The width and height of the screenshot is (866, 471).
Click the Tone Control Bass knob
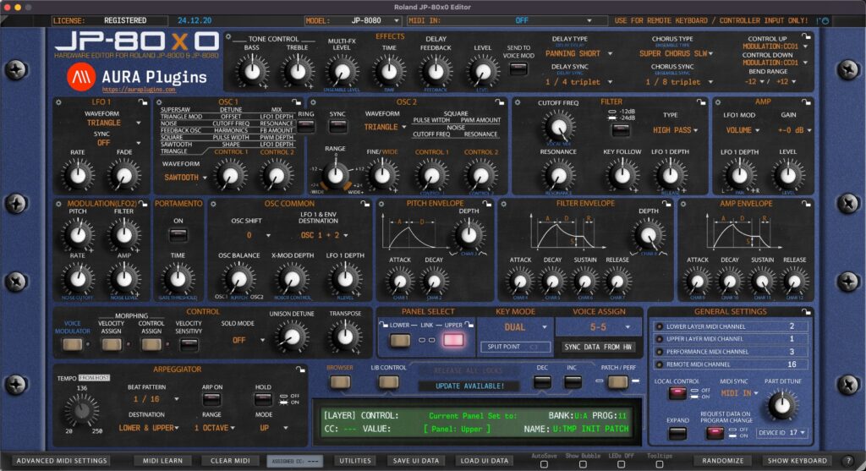[x=252, y=71]
